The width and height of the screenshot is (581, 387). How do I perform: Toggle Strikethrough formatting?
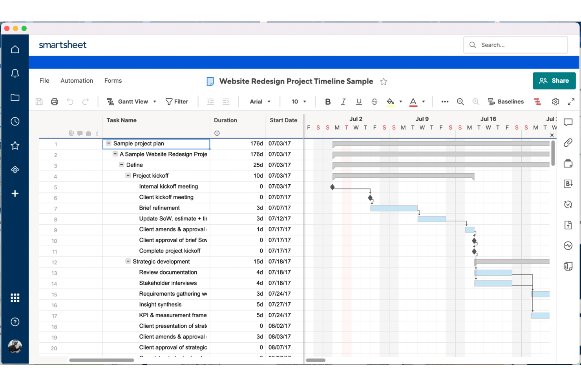tap(375, 102)
